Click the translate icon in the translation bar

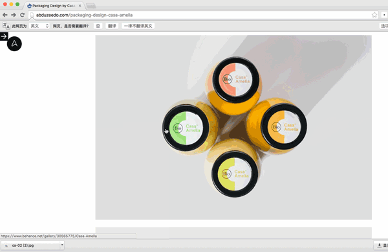pos(6,26)
